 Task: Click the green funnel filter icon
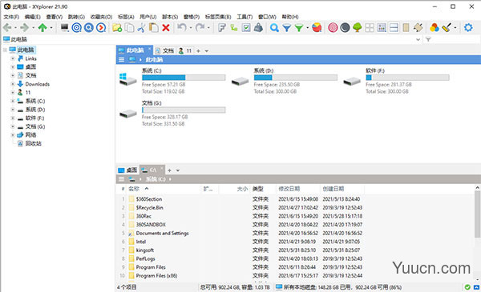coord(299,28)
